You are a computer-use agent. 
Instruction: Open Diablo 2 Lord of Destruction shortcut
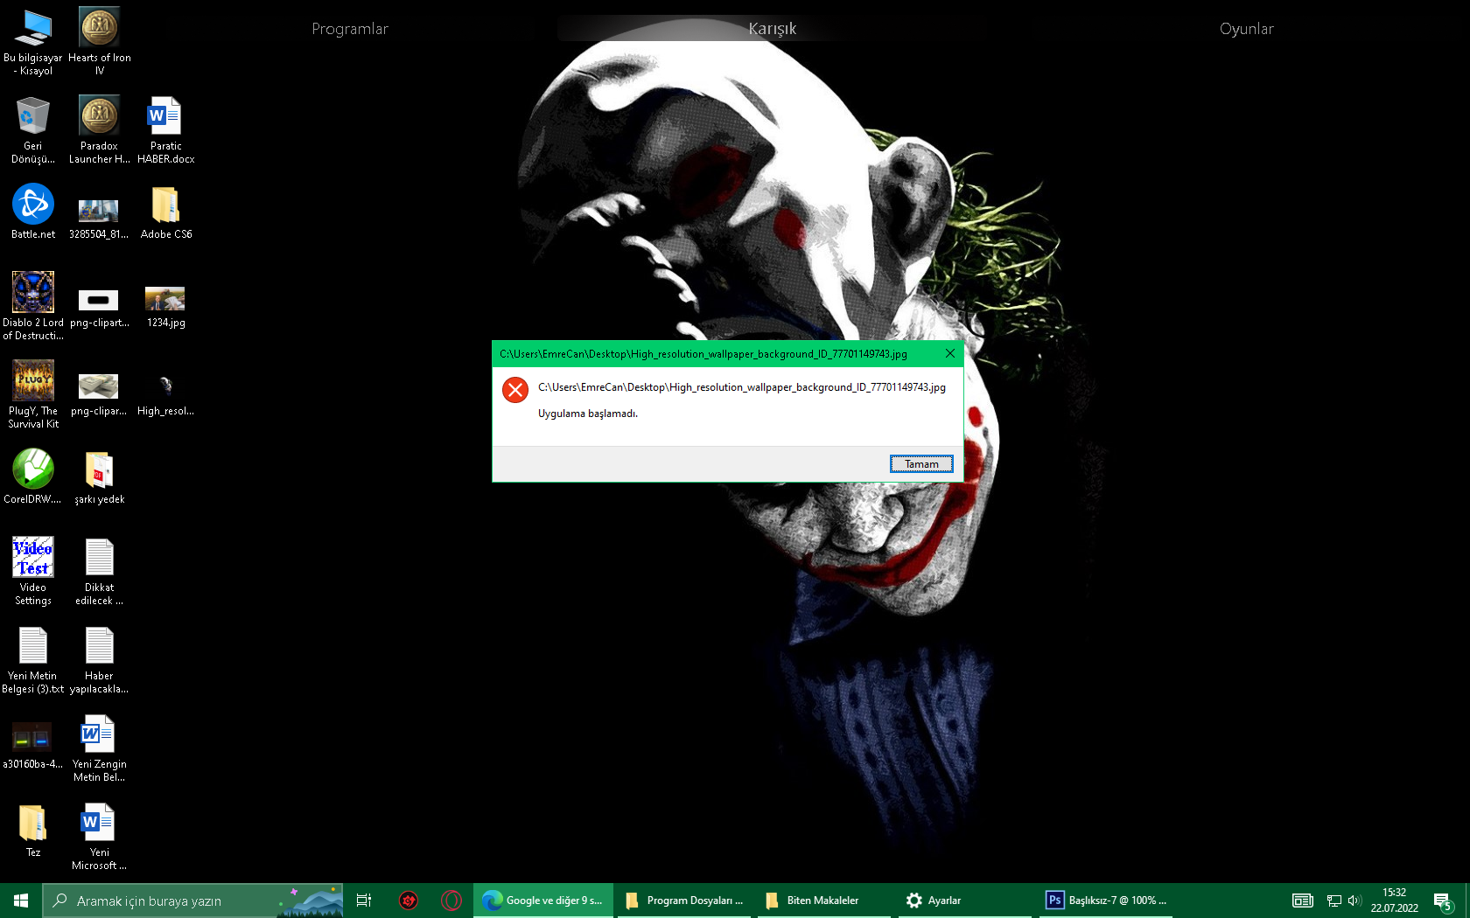coord(32,291)
